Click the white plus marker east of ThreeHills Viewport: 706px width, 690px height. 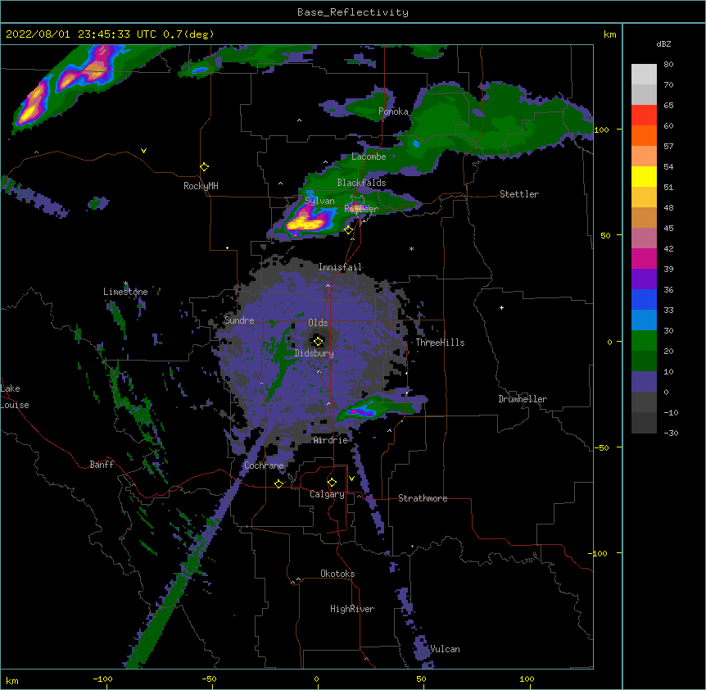(501, 307)
